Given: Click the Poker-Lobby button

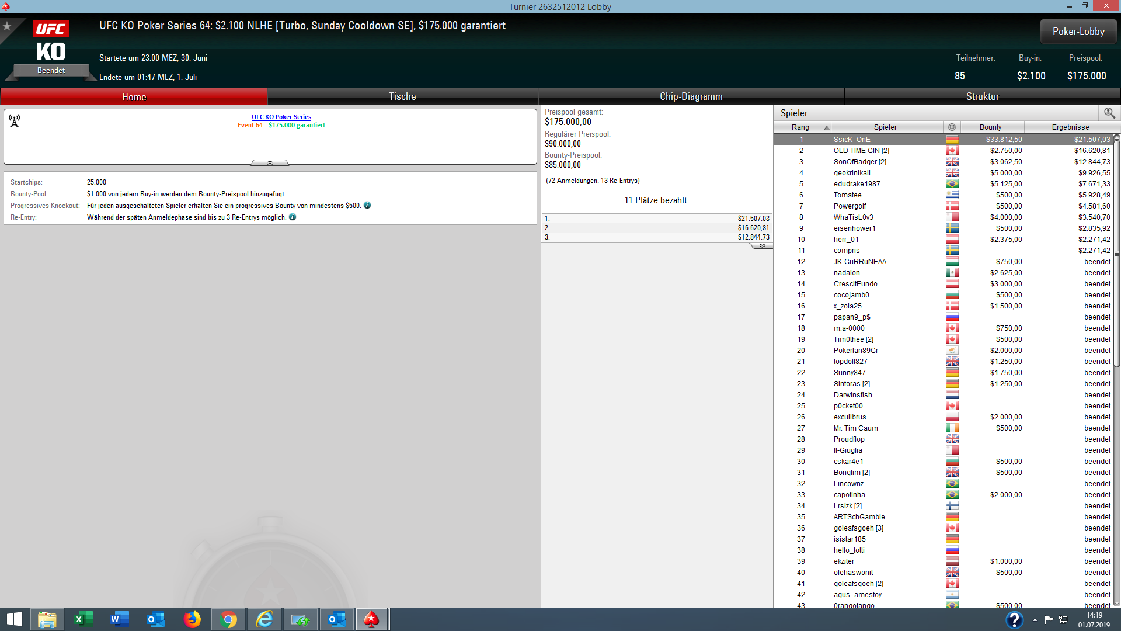Looking at the screenshot, I should click(x=1078, y=32).
